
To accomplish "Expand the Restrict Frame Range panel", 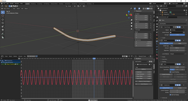I will click(144, 81).
